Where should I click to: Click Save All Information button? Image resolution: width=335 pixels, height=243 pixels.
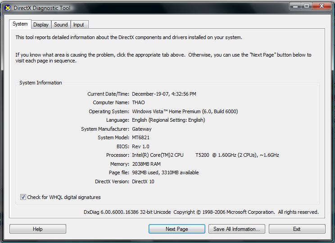pyautogui.click(x=237, y=229)
